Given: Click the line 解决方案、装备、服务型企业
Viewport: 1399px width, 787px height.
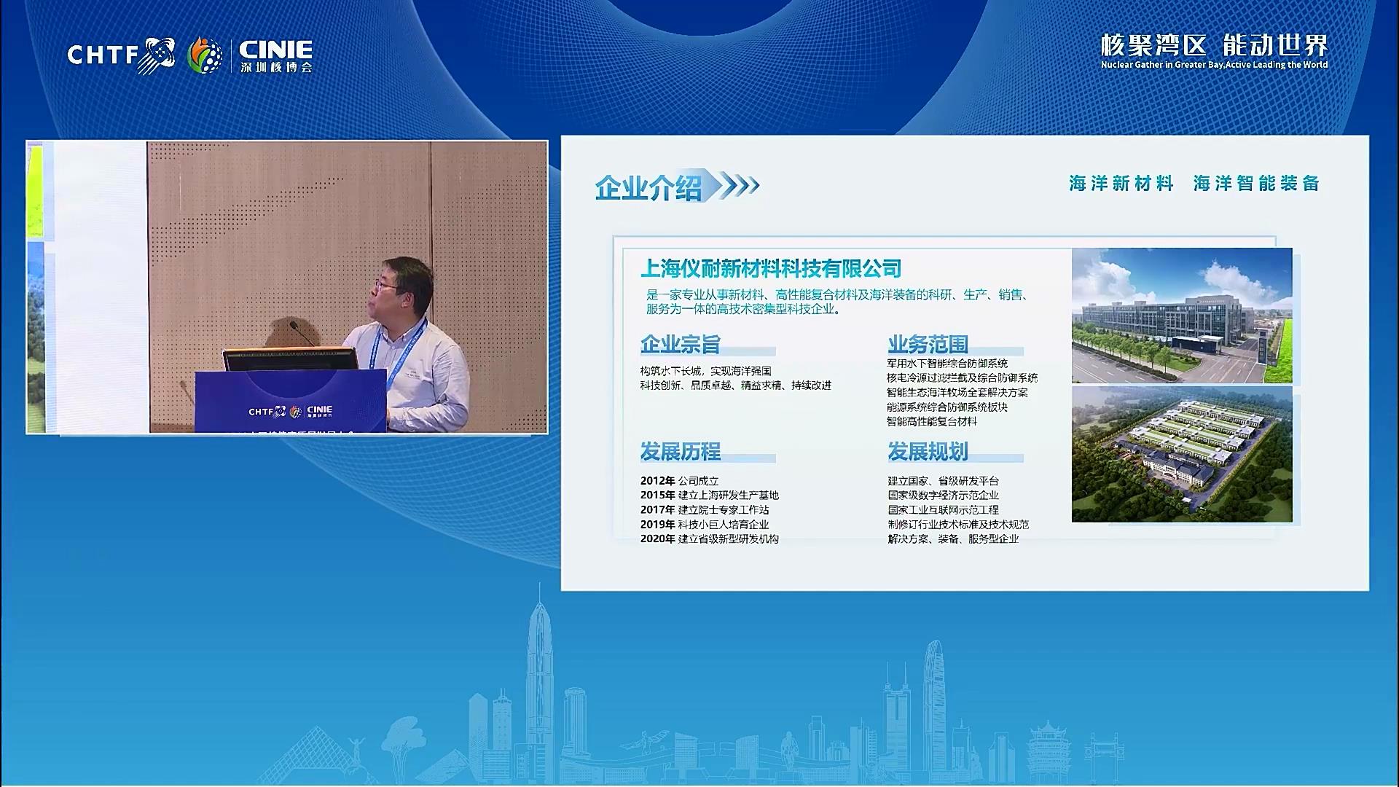Looking at the screenshot, I should [x=953, y=539].
